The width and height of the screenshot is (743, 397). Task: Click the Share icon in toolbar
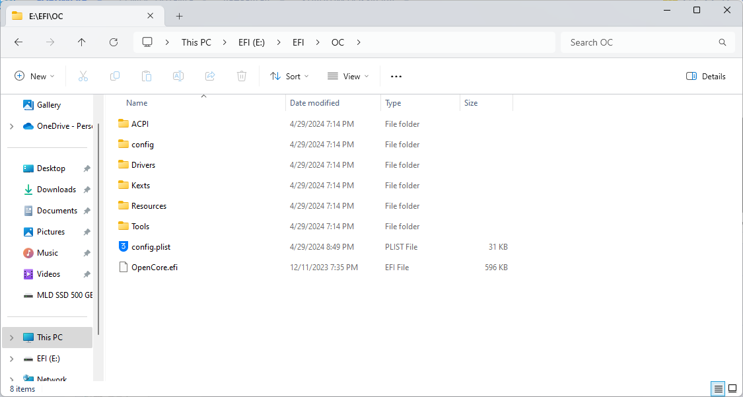click(x=210, y=76)
